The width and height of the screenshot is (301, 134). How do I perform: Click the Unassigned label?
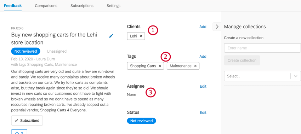point(57,51)
